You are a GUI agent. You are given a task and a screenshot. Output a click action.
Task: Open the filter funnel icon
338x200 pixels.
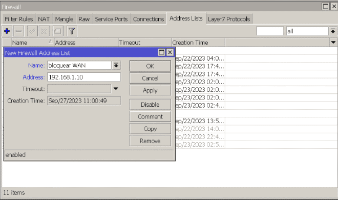click(x=72, y=31)
